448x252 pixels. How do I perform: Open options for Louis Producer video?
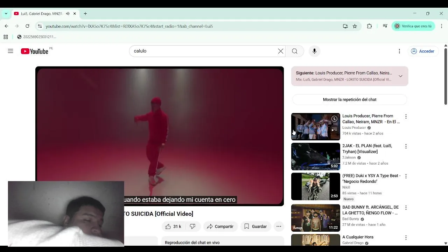pyautogui.click(x=406, y=117)
